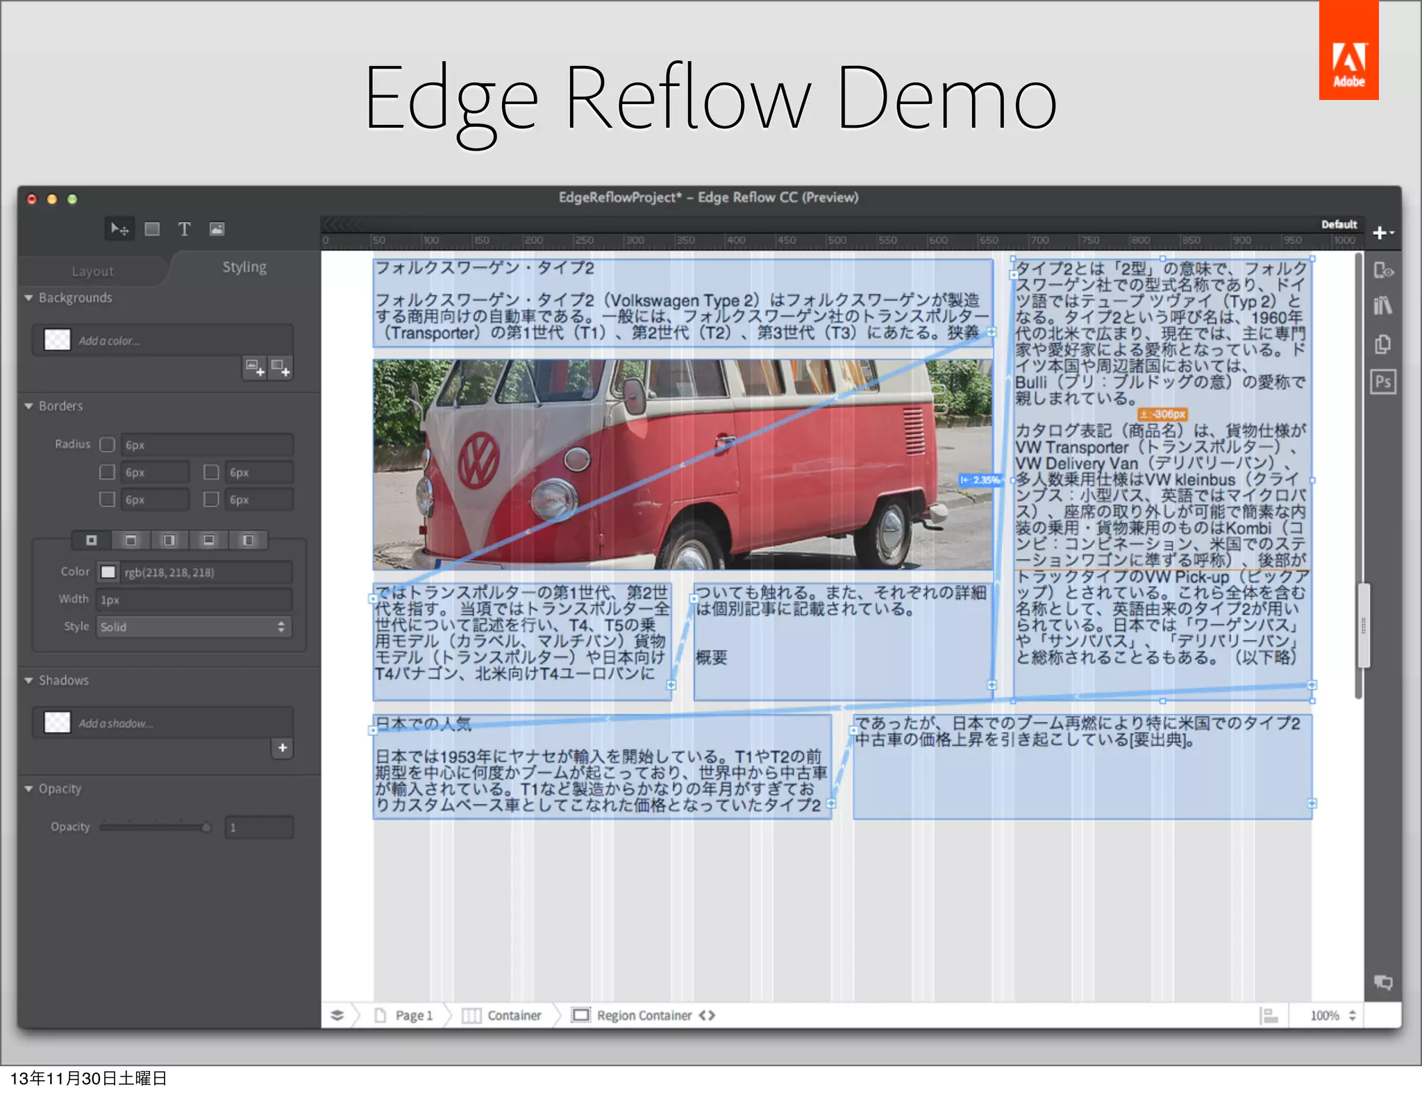This screenshot has width=1422, height=1094.
Task: Add a new shadow plus button
Action: pyautogui.click(x=283, y=748)
